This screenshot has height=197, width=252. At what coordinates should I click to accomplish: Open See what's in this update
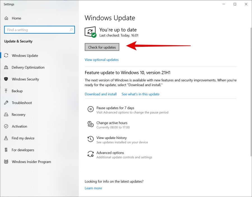pos(141,94)
